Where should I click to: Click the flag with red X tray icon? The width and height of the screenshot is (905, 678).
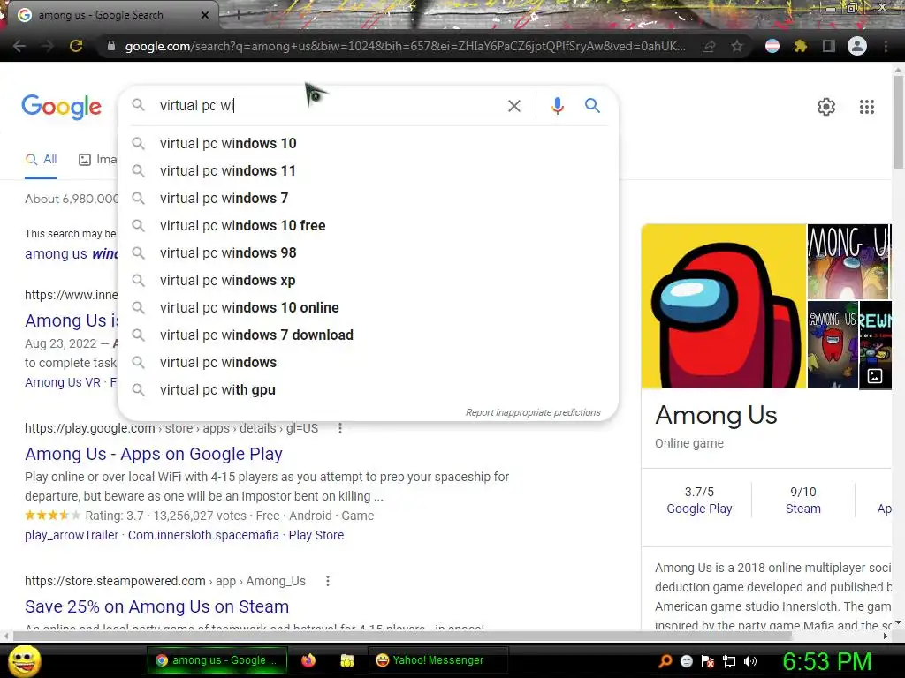[x=708, y=661]
